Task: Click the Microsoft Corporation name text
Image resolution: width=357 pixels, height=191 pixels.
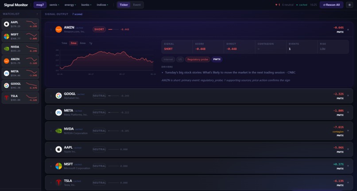Action: click(x=77, y=169)
